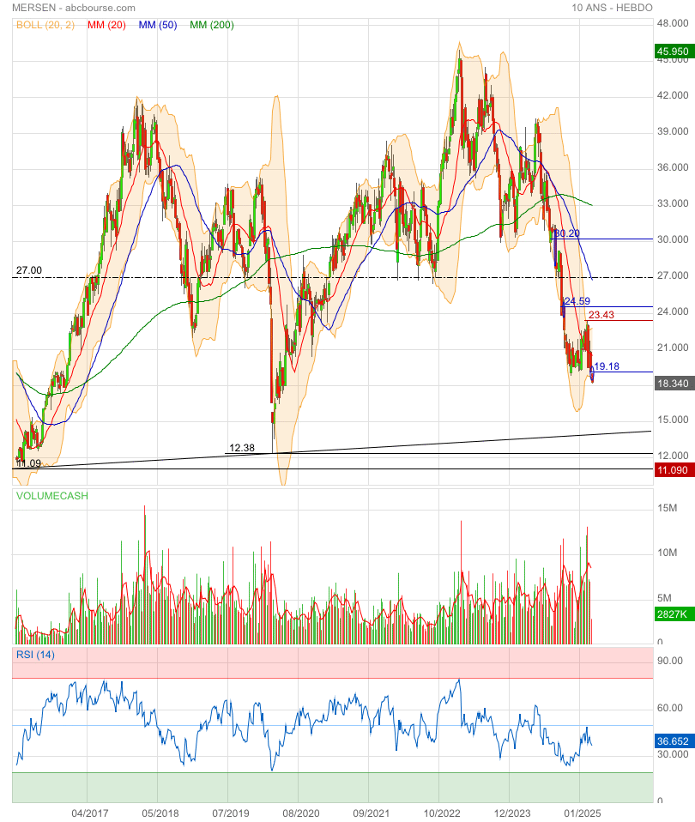Select the red 23.43 level label
Screen dimensions: 695x822
pos(601,315)
